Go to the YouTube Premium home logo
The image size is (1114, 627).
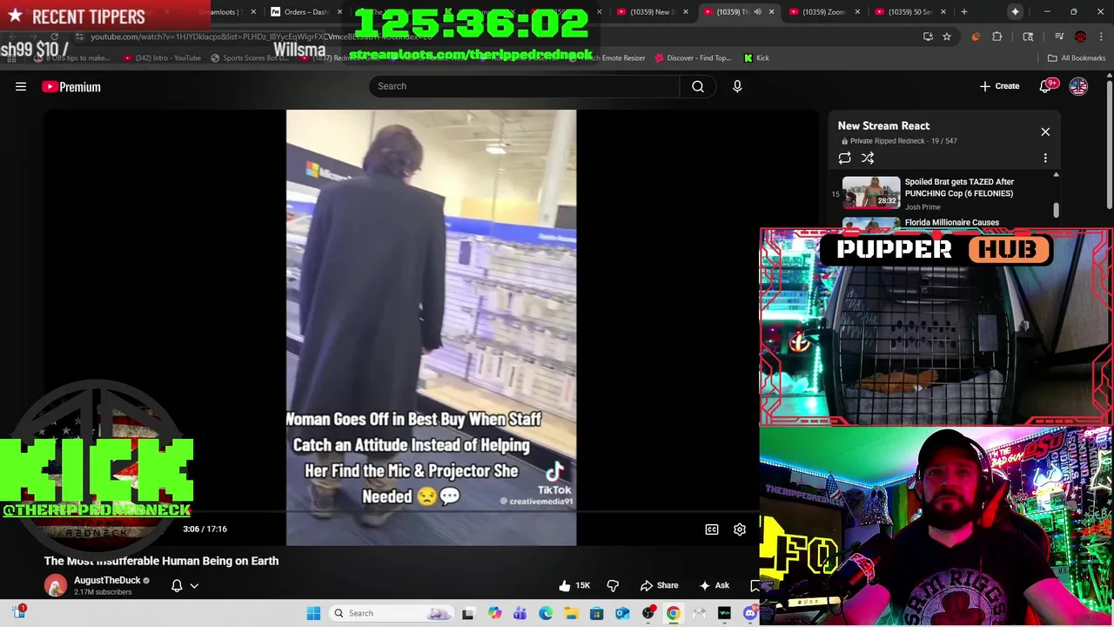pos(71,86)
